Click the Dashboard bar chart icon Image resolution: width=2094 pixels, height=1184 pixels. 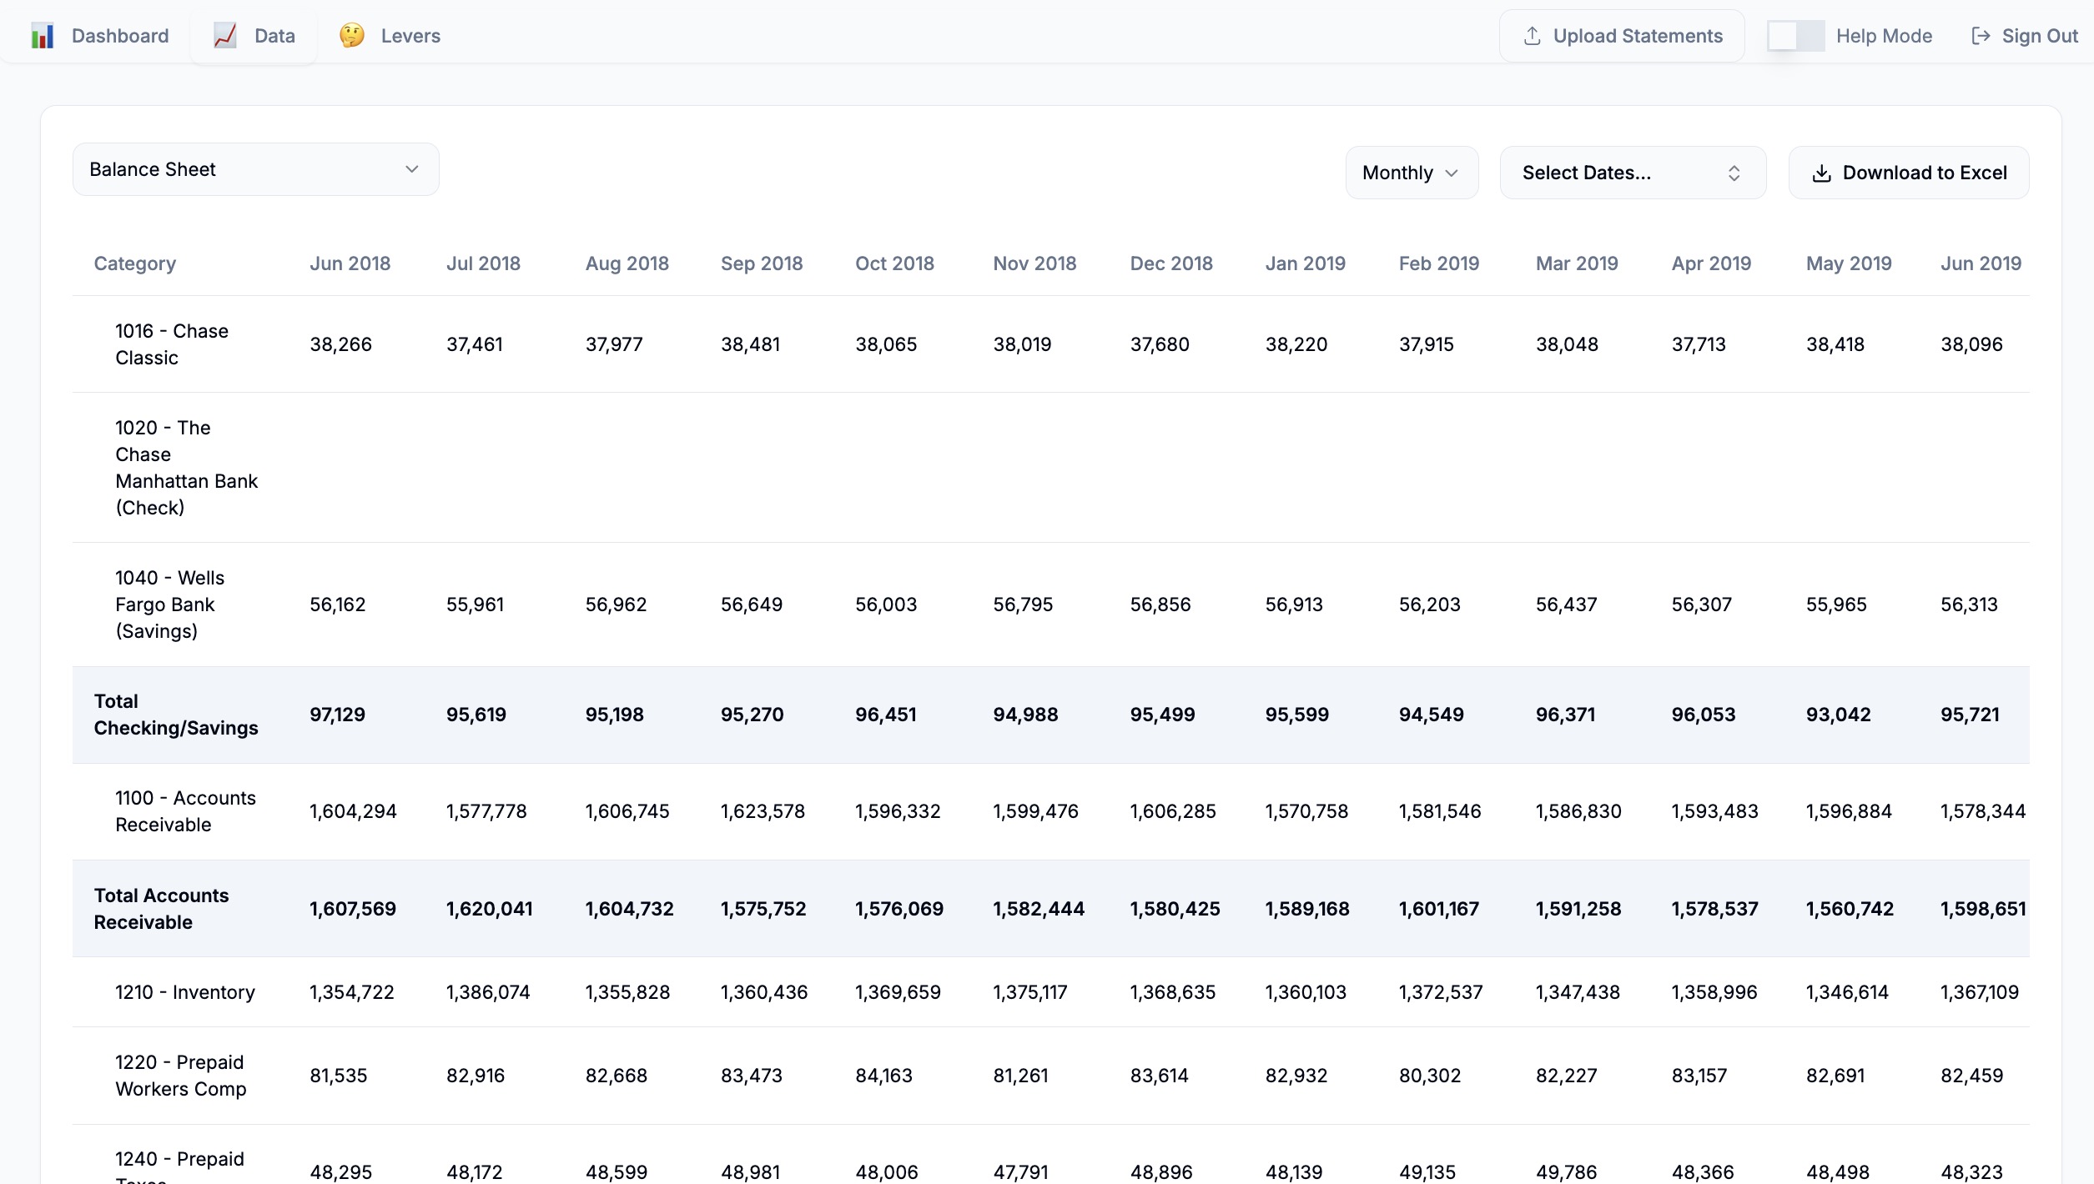pyautogui.click(x=42, y=36)
